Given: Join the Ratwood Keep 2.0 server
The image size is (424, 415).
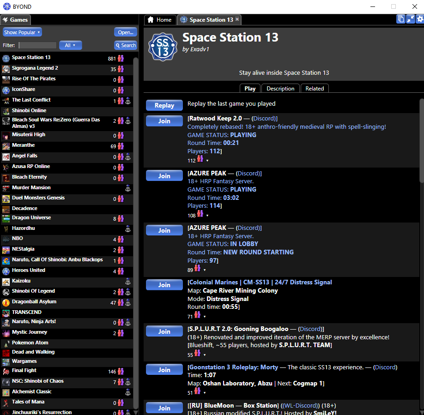Looking at the screenshot, I should pos(164,121).
